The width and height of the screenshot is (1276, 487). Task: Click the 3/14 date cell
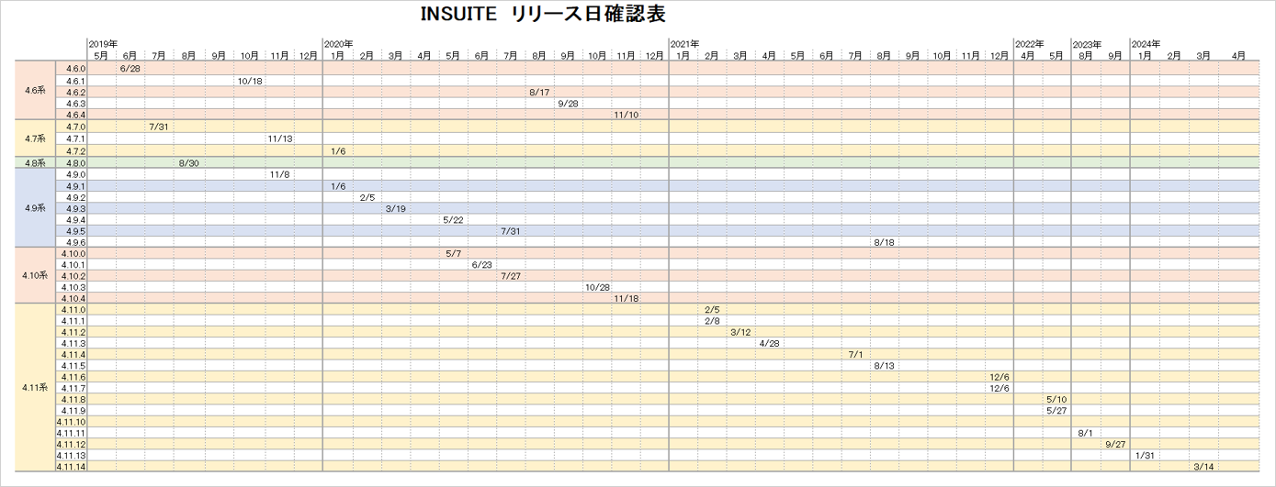point(1203,467)
